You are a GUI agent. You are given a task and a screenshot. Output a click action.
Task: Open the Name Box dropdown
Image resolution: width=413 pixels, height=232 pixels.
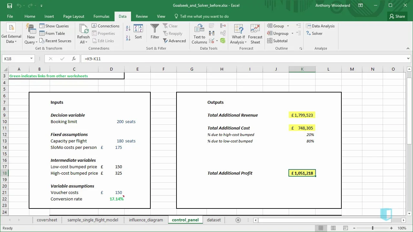tap(31, 59)
